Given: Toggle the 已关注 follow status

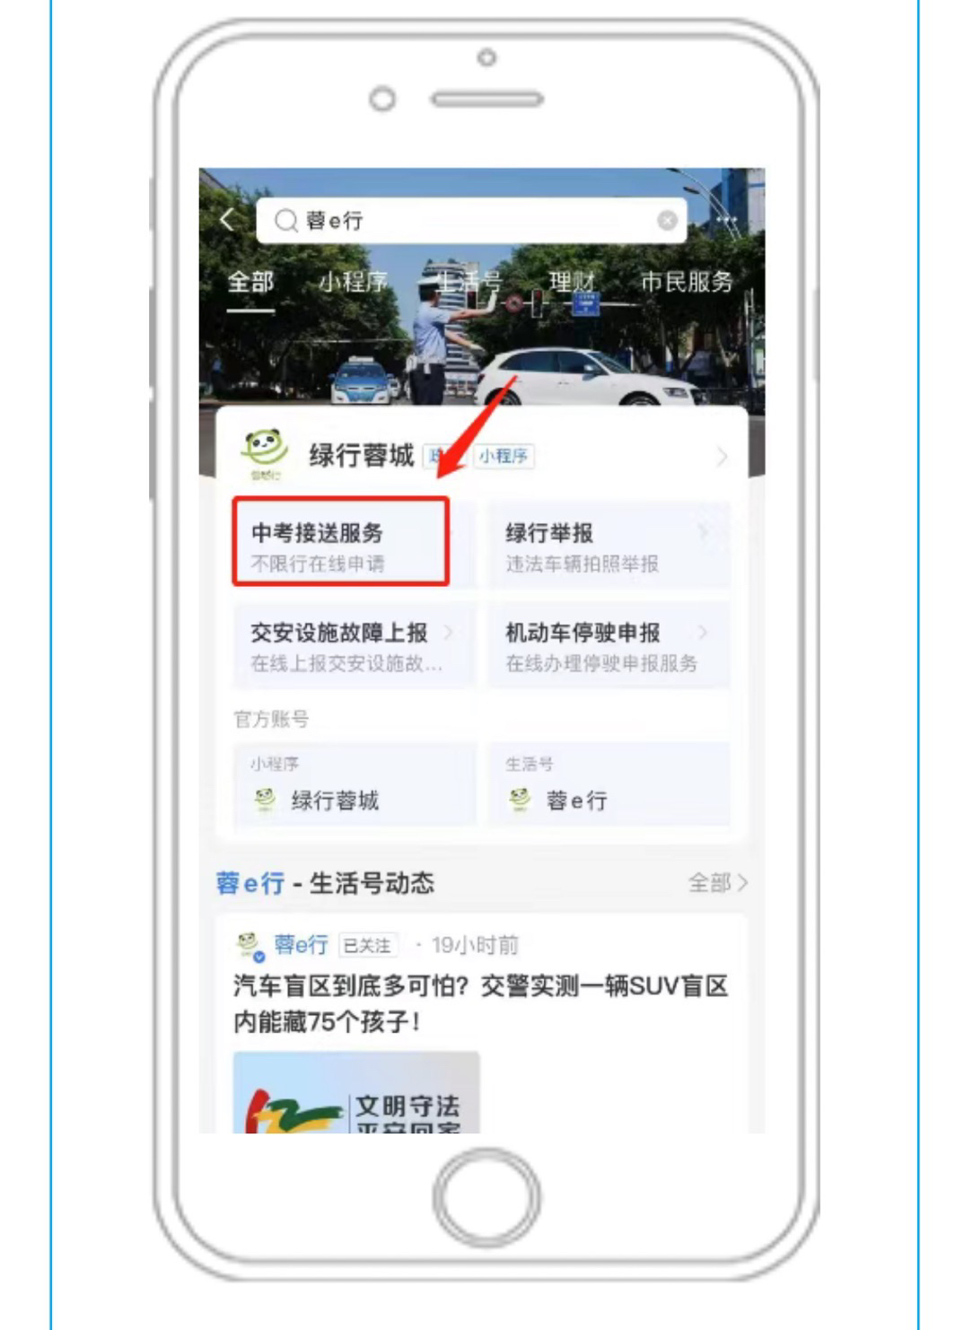Looking at the screenshot, I should [368, 946].
